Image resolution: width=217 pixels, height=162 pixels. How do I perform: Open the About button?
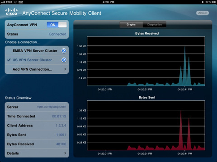[203, 13]
